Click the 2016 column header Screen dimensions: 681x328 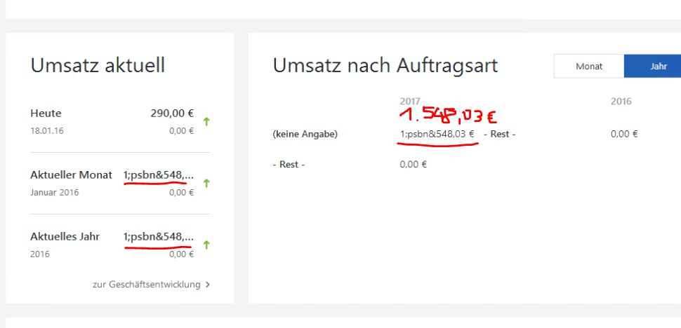click(x=621, y=102)
